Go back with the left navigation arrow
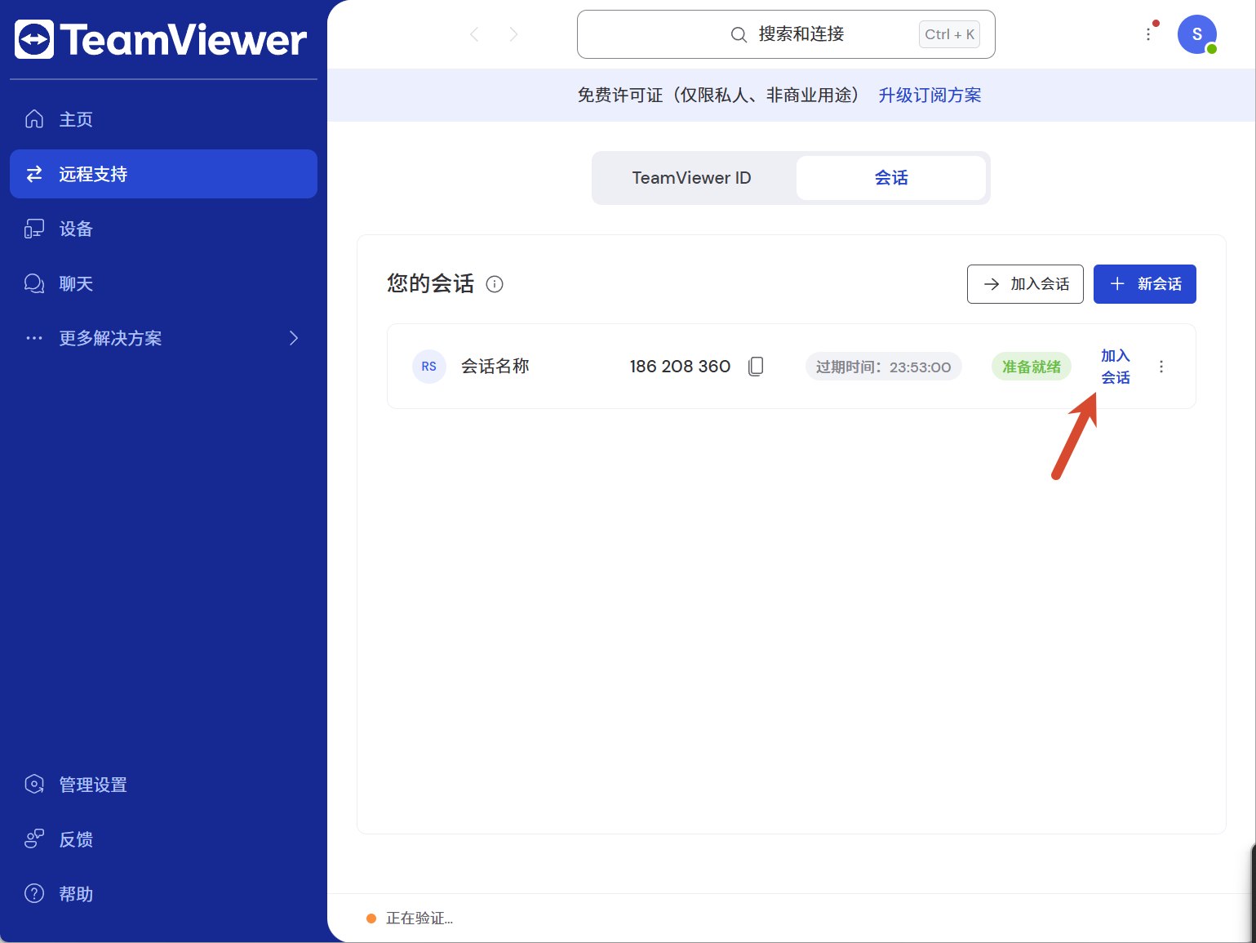 pyautogui.click(x=474, y=34)
